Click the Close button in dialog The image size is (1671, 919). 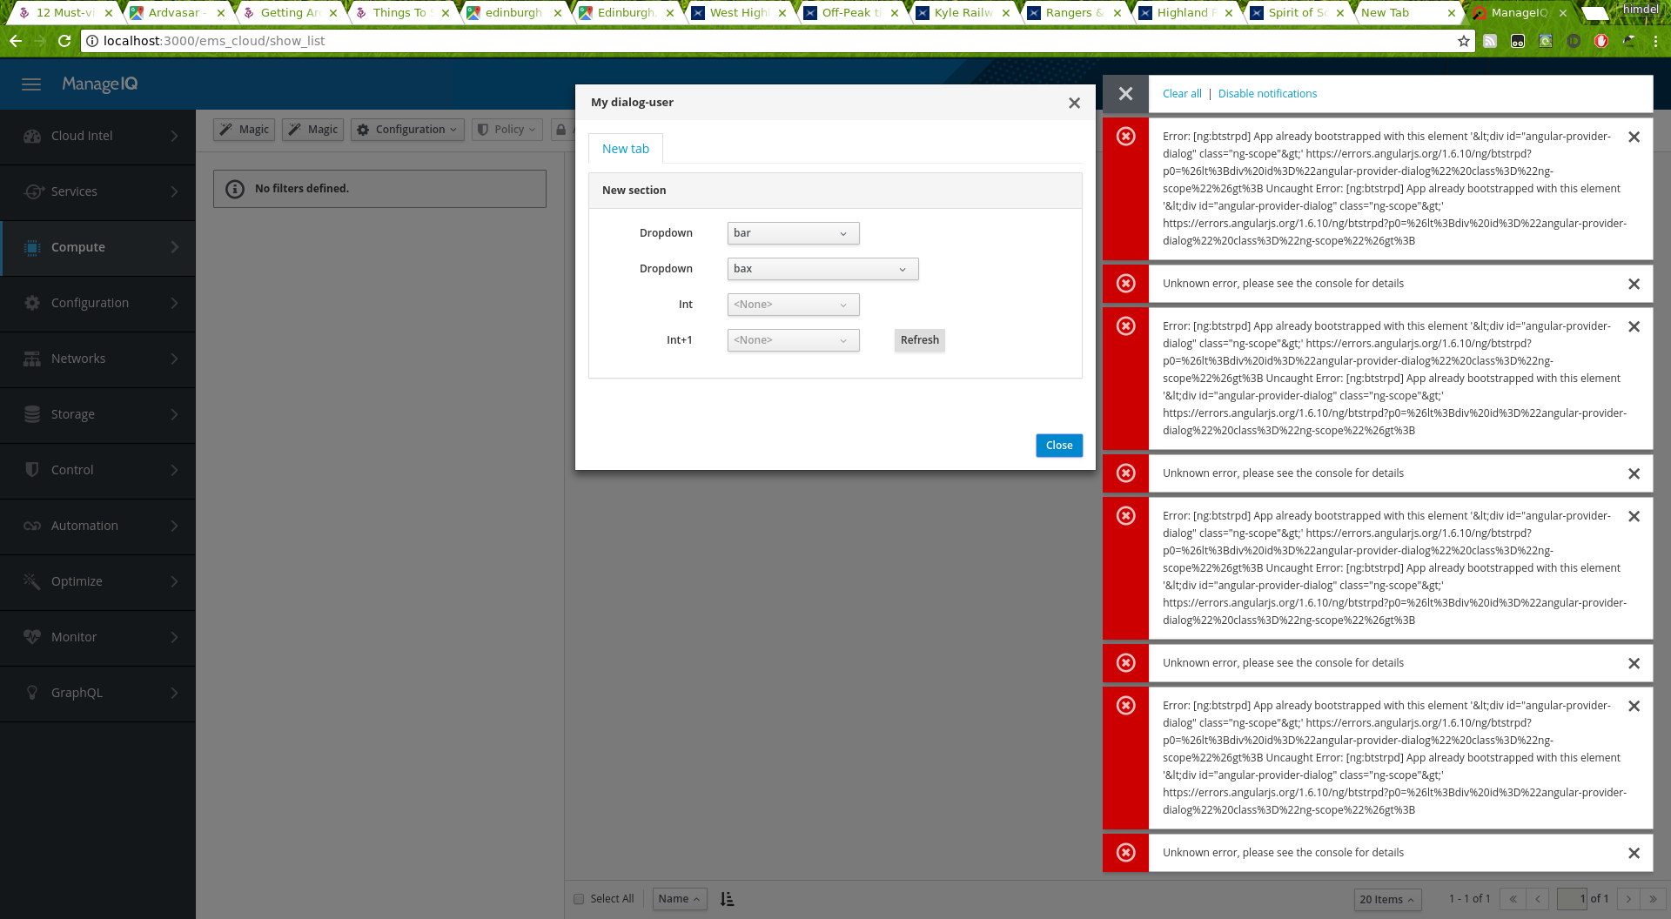click(1059, 446)
